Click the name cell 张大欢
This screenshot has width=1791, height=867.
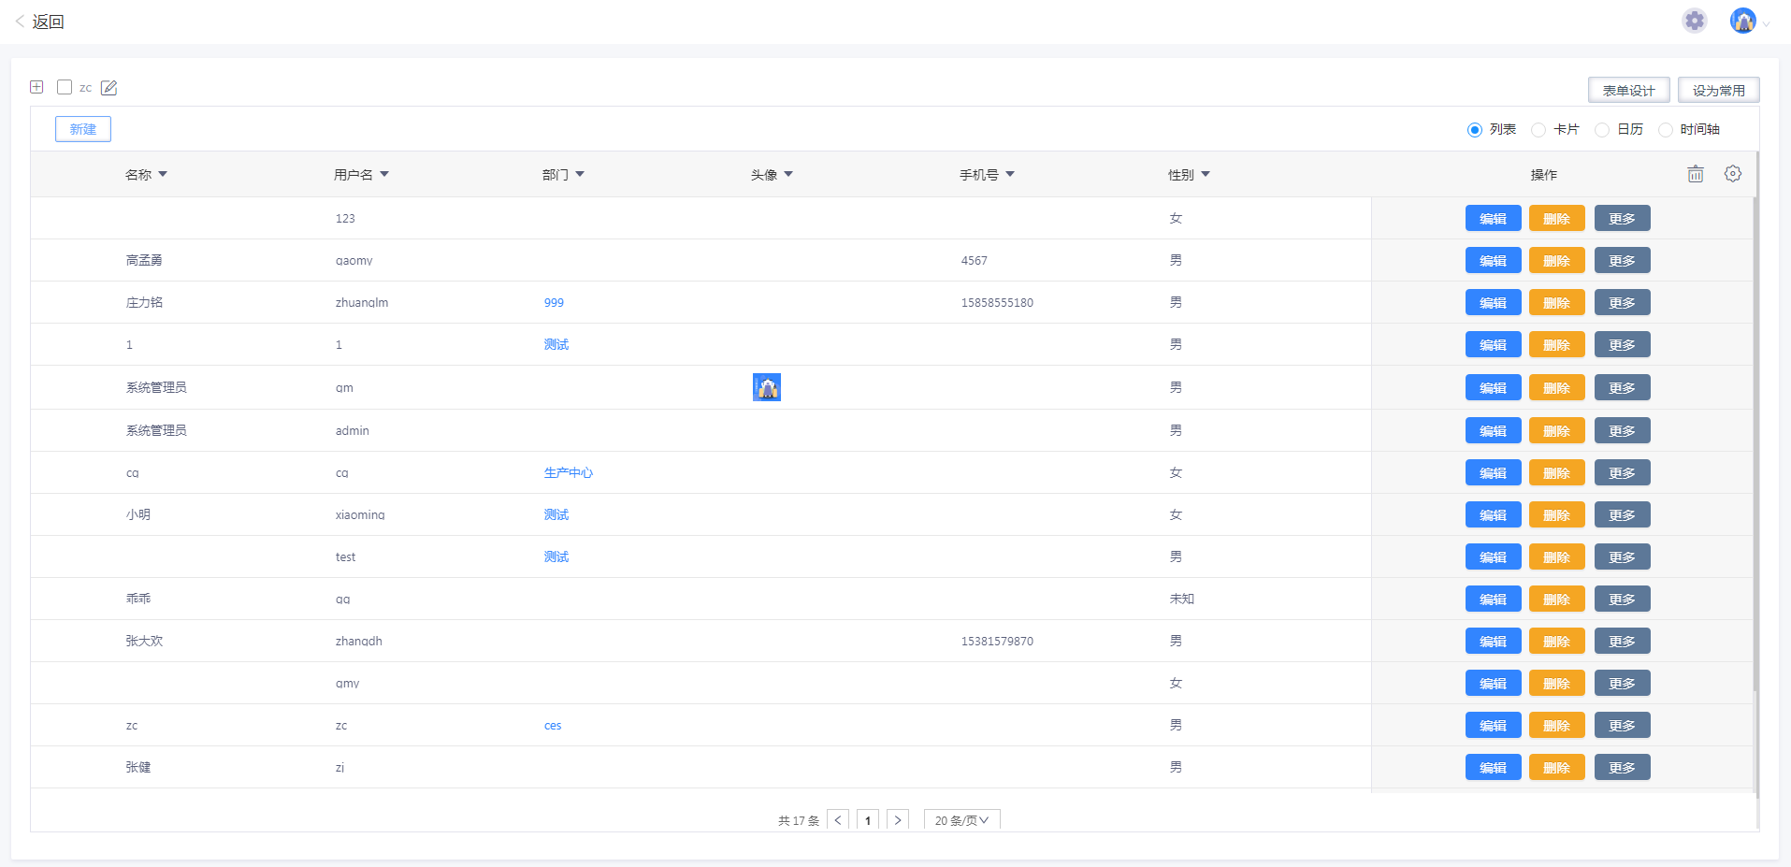pyautogui.click(x=144, y=641)
